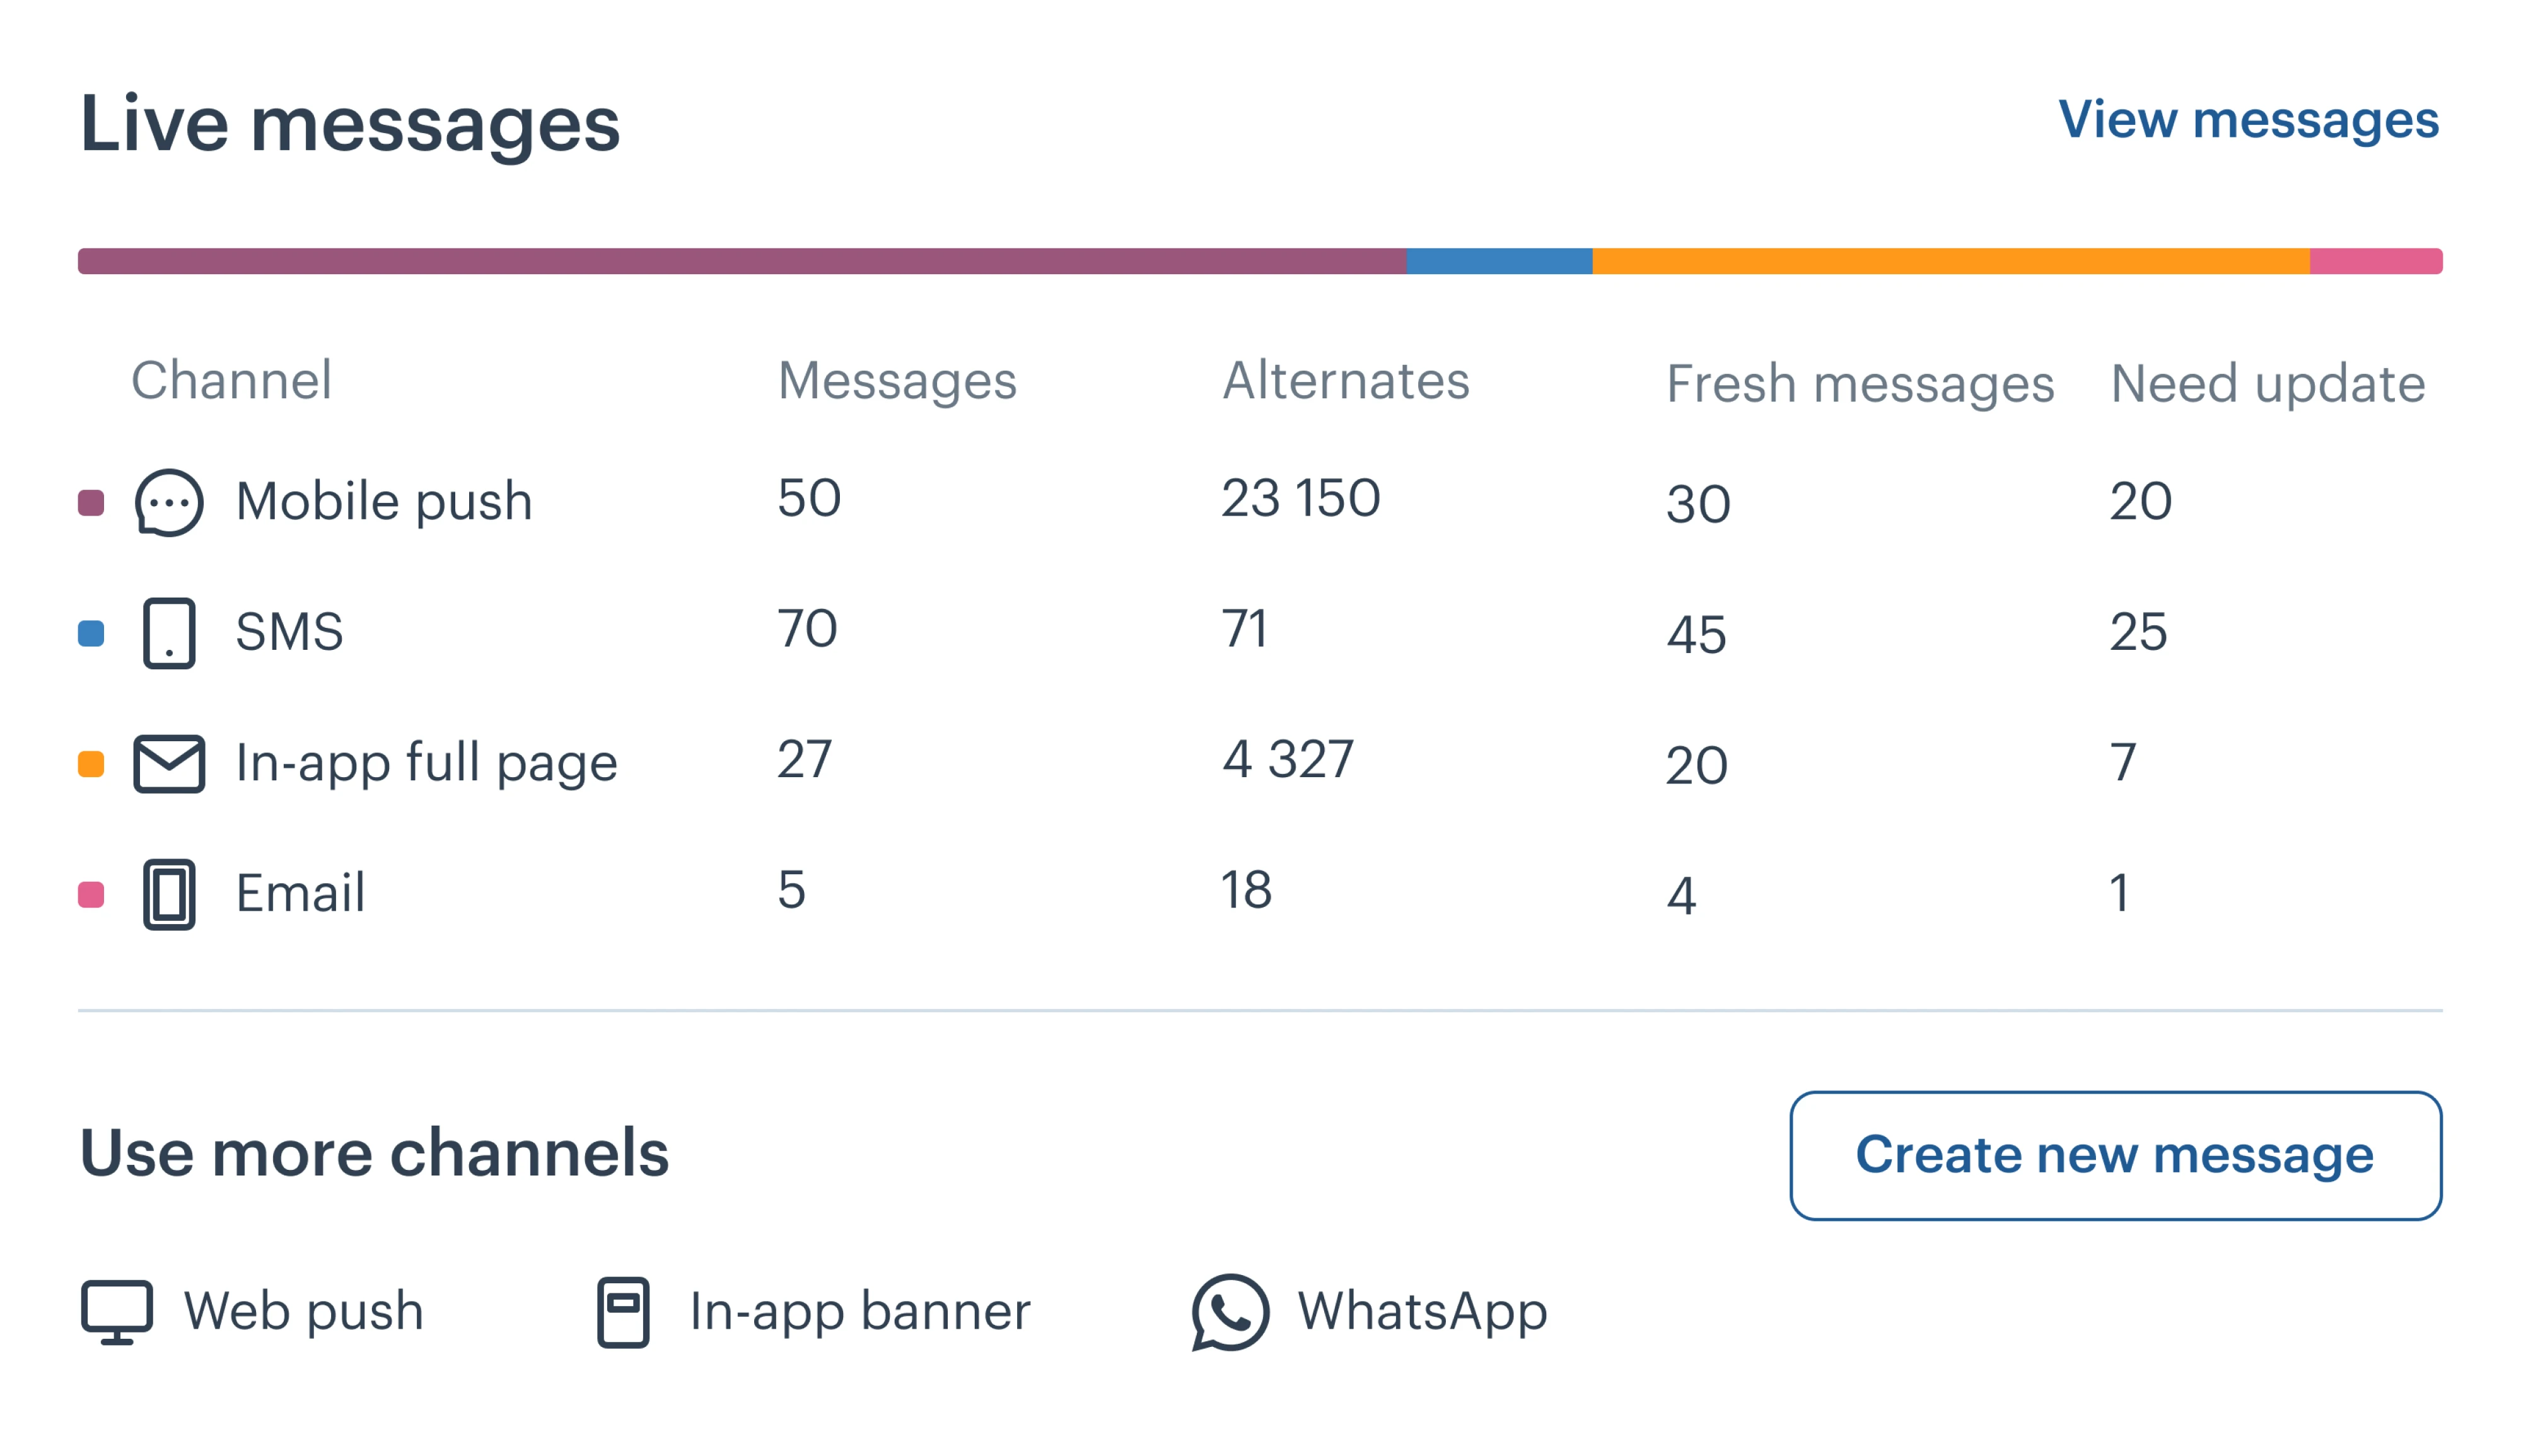Image resolution: width=2521 pixels, height=1456 pixels.
Task: Select the orange In-app full page dot
Action: click(x=90, y=763)
